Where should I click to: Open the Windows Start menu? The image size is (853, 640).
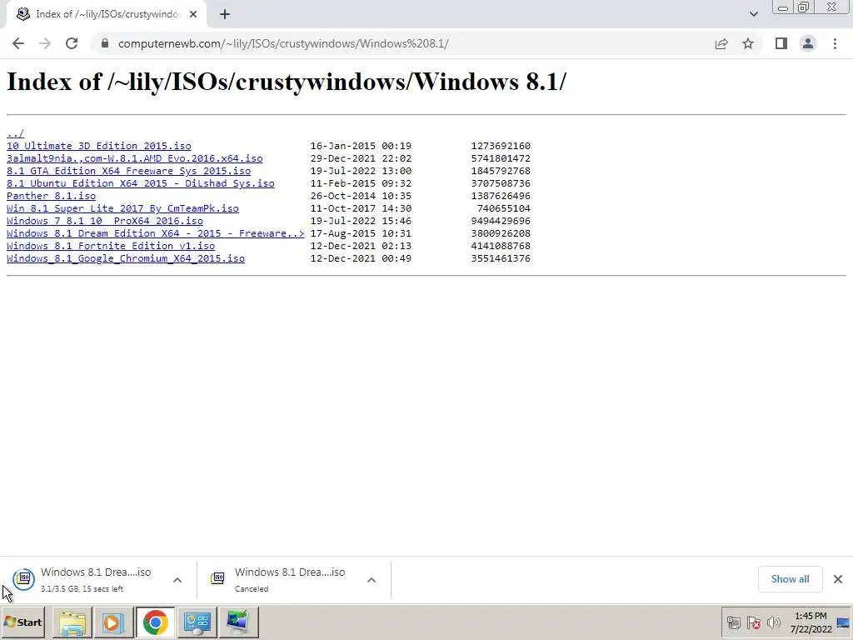[x=22, y=622]
